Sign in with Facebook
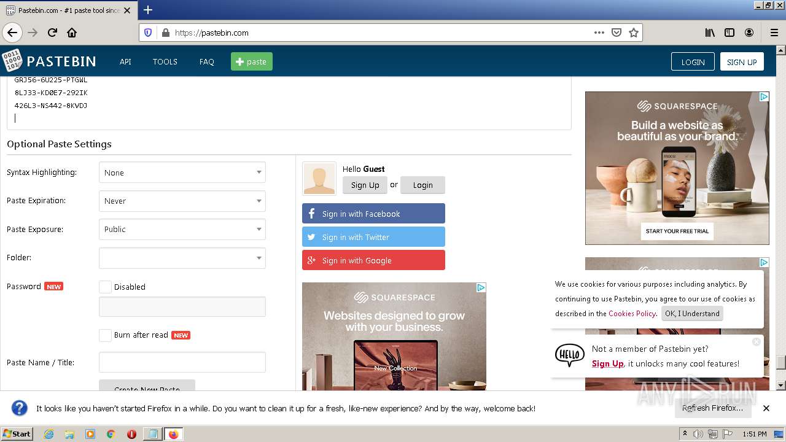 [x=373, y=214]
